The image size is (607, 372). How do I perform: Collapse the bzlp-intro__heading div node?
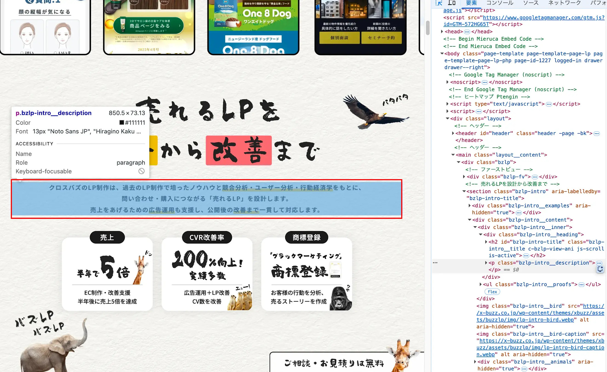point(481,235)
